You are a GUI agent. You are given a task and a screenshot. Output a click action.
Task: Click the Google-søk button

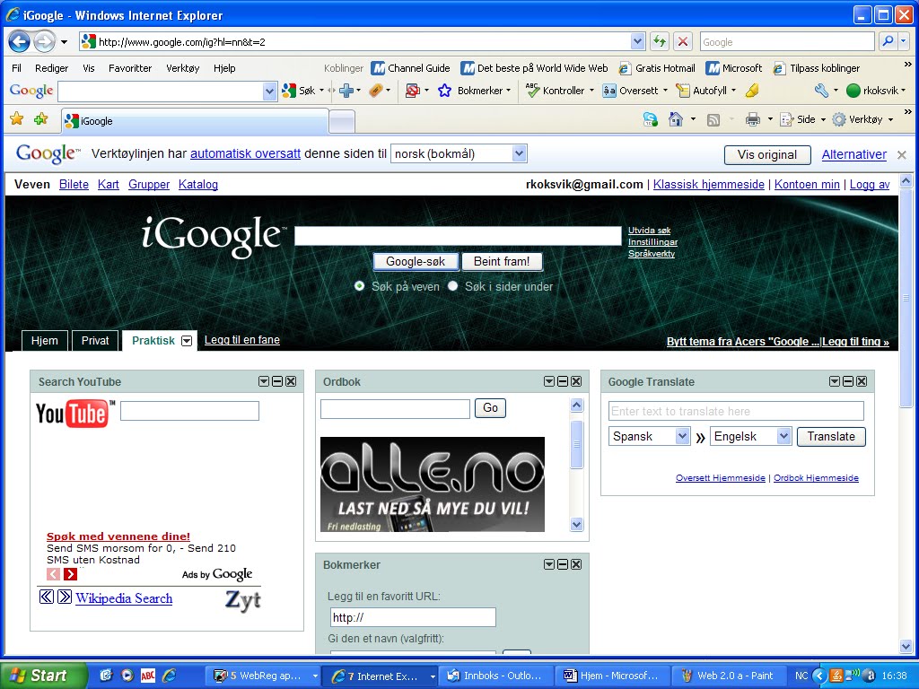[416, 261]
